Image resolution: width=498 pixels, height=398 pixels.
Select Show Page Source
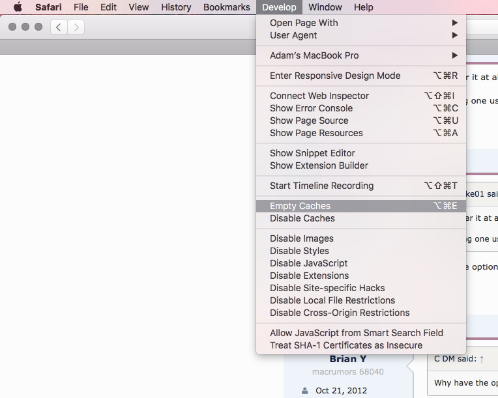click(361, 121)
